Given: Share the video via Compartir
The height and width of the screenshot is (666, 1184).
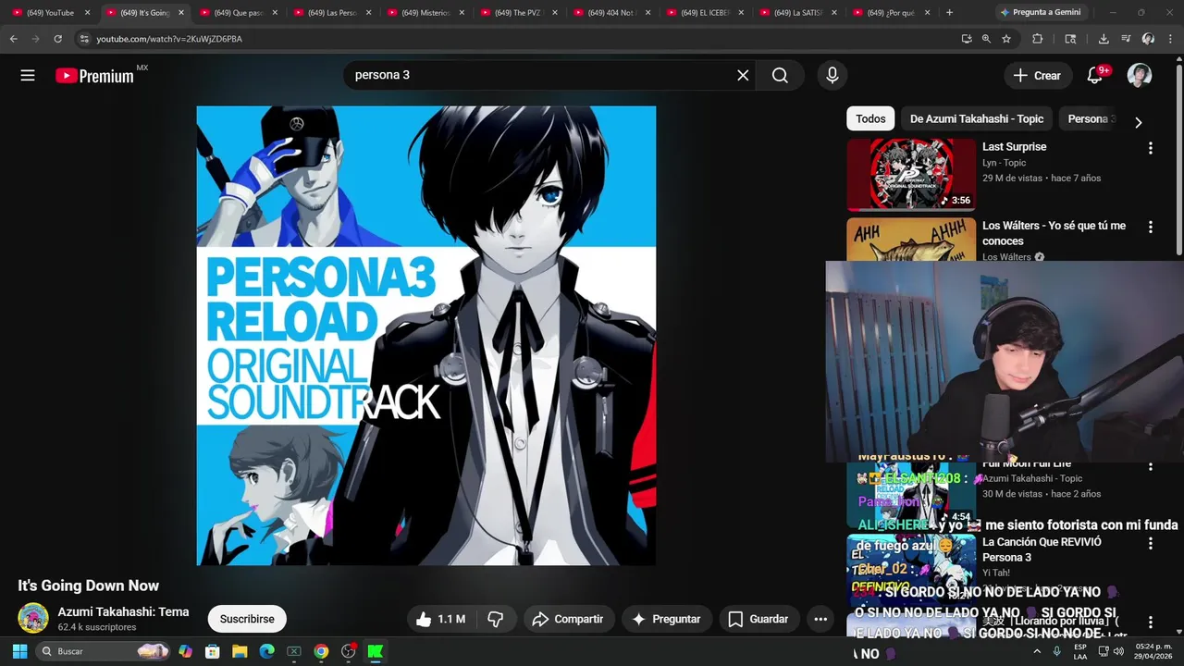Looking at the screenshot, I should pos(568,619).
